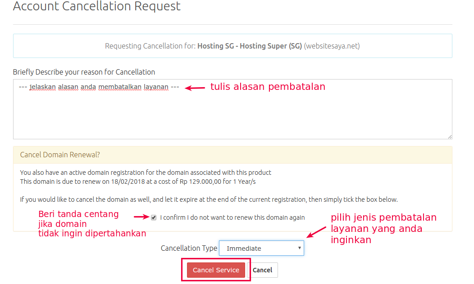Viewport: 474px width, 284px height.
Task: Click the 'tulis alasan pembatalan' annotation
Action: (x=268, y=87)
